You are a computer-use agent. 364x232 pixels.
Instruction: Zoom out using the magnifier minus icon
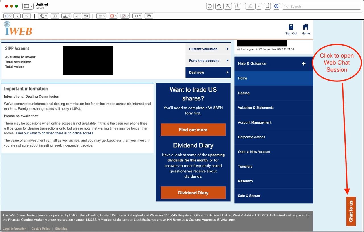219,6
